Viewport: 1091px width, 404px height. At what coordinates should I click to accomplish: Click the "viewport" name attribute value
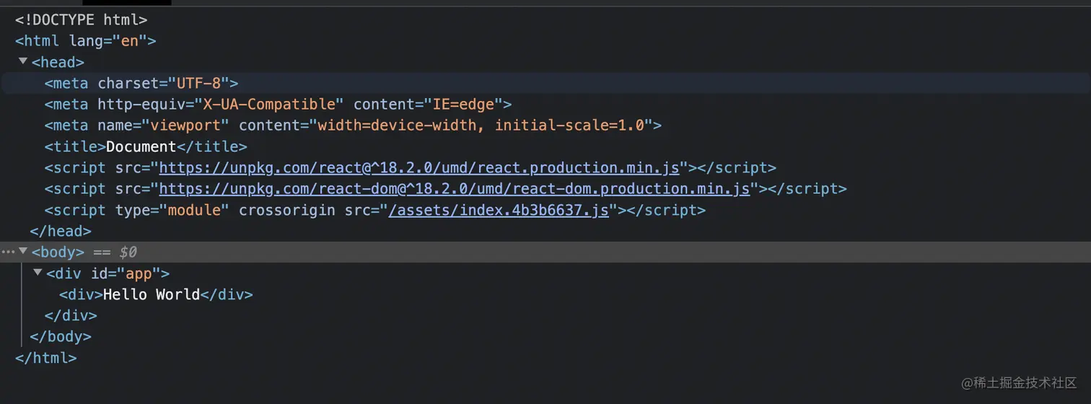point(185,125)
